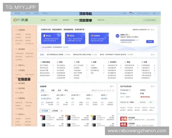Screen dimensions: 172x138
Task: Expand 店铺管理 sidebar chevron
Action: click(33, 30)
